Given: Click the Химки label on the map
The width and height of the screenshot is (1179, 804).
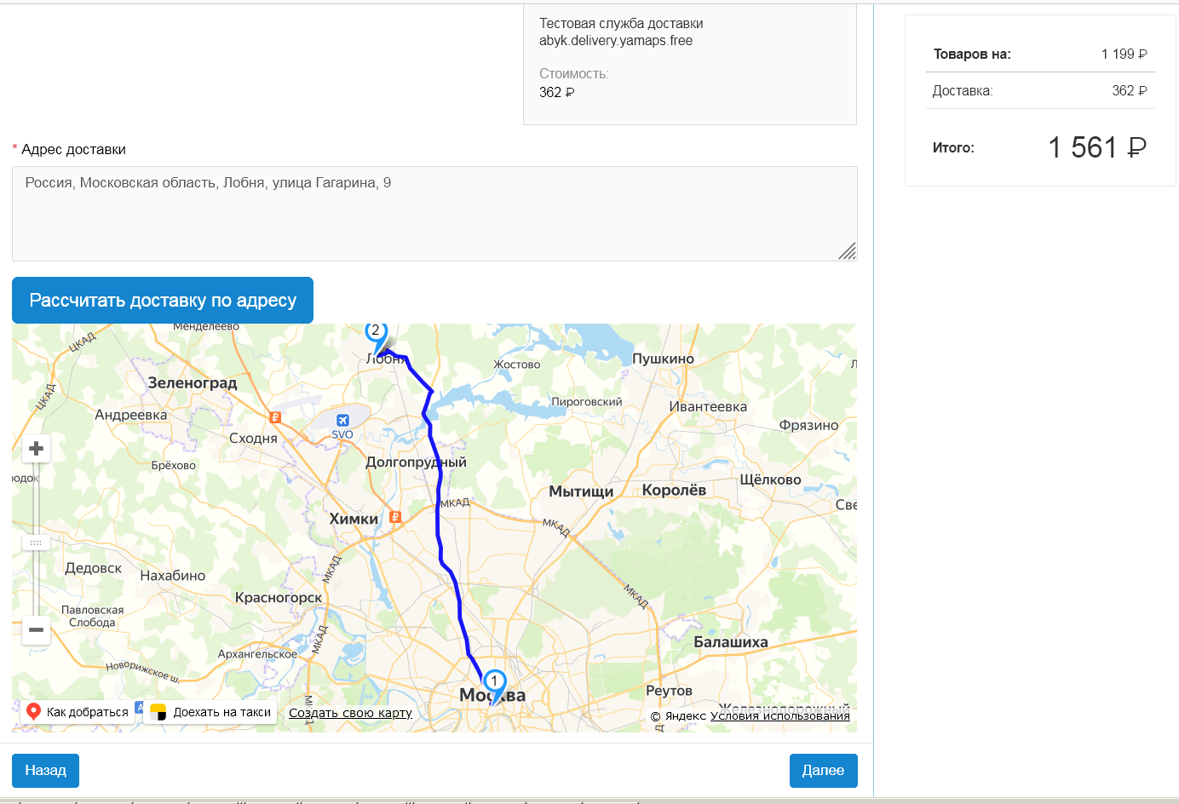Looking at the screenshot, I should coord(354,519).
